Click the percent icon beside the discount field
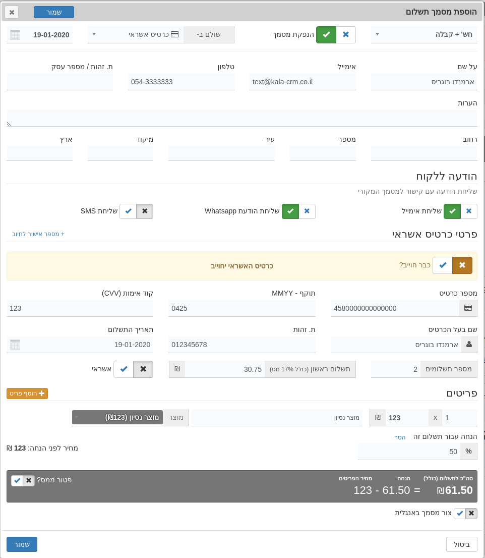This screenshot has width=485, height=558. pyautogui.click(x=468, y=452)
